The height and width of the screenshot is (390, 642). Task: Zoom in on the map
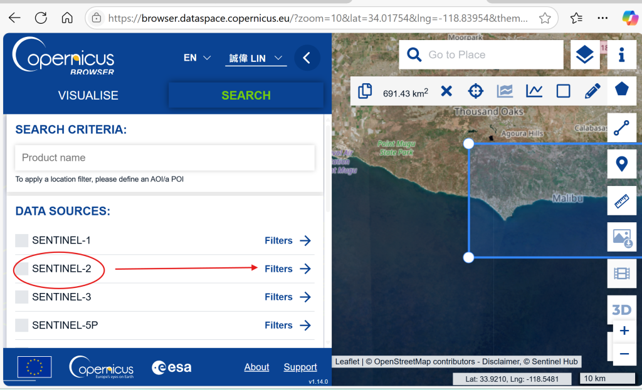[624, 331]
